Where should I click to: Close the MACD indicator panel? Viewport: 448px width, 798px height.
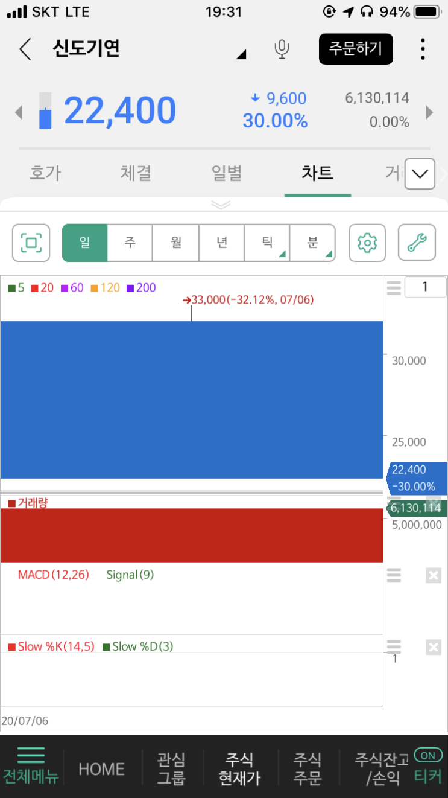click(x=434, y=575)
